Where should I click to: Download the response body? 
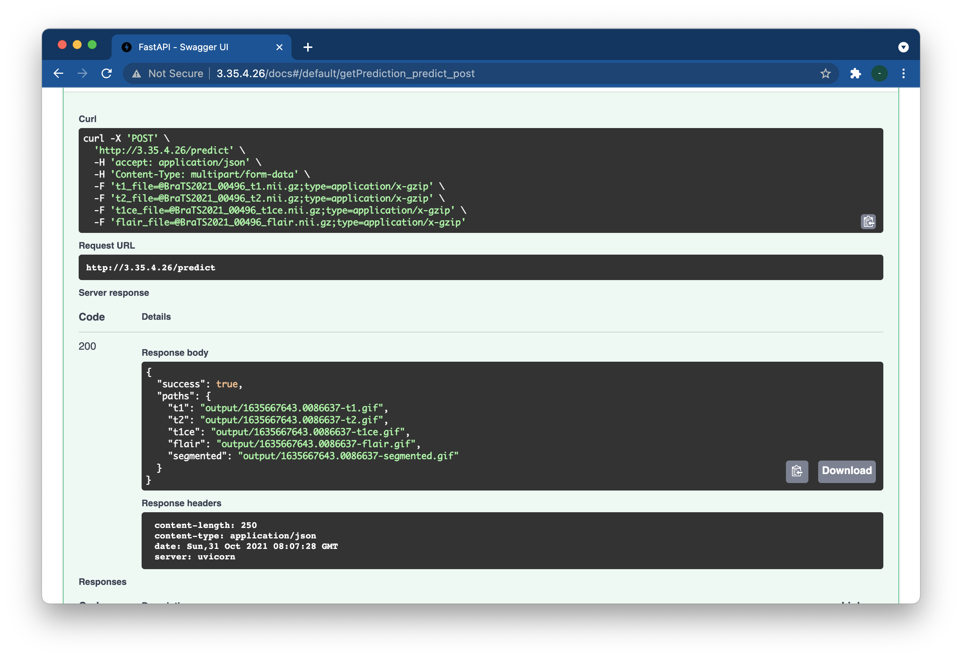(x=846, y=471)
